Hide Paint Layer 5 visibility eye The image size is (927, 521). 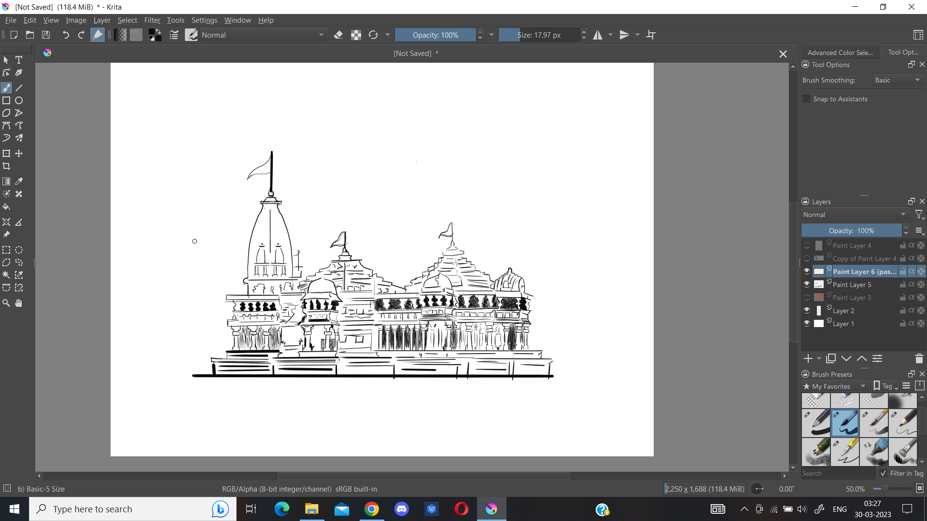pyautogui.click(x=807, y=285)
